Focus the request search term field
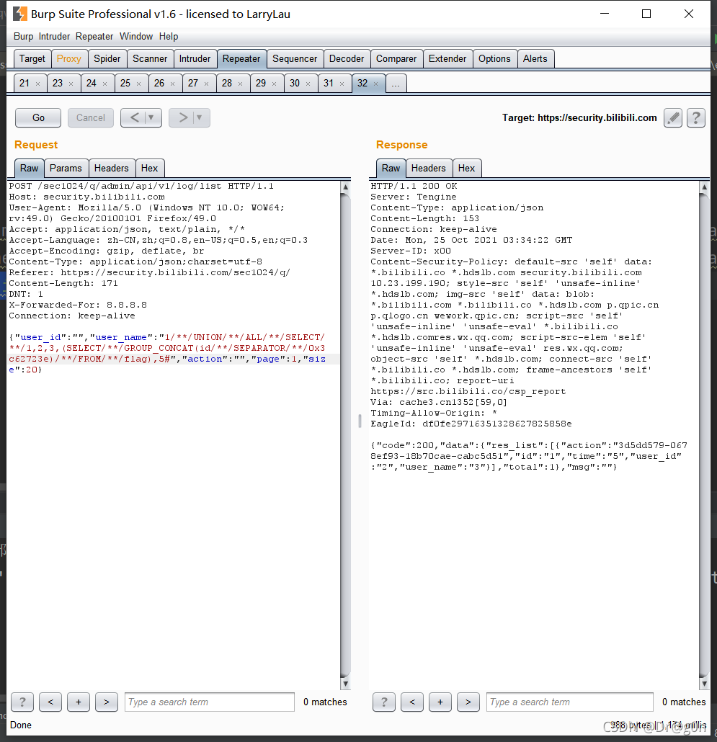Screen dimensions: 717x742 [210, 702]
